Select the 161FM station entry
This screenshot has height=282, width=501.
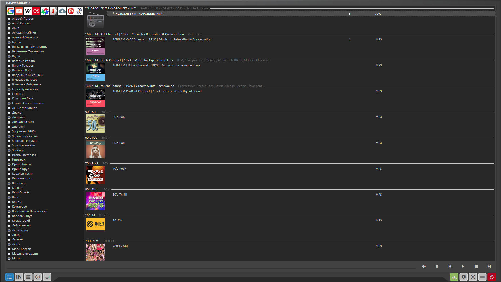(117, 220)
